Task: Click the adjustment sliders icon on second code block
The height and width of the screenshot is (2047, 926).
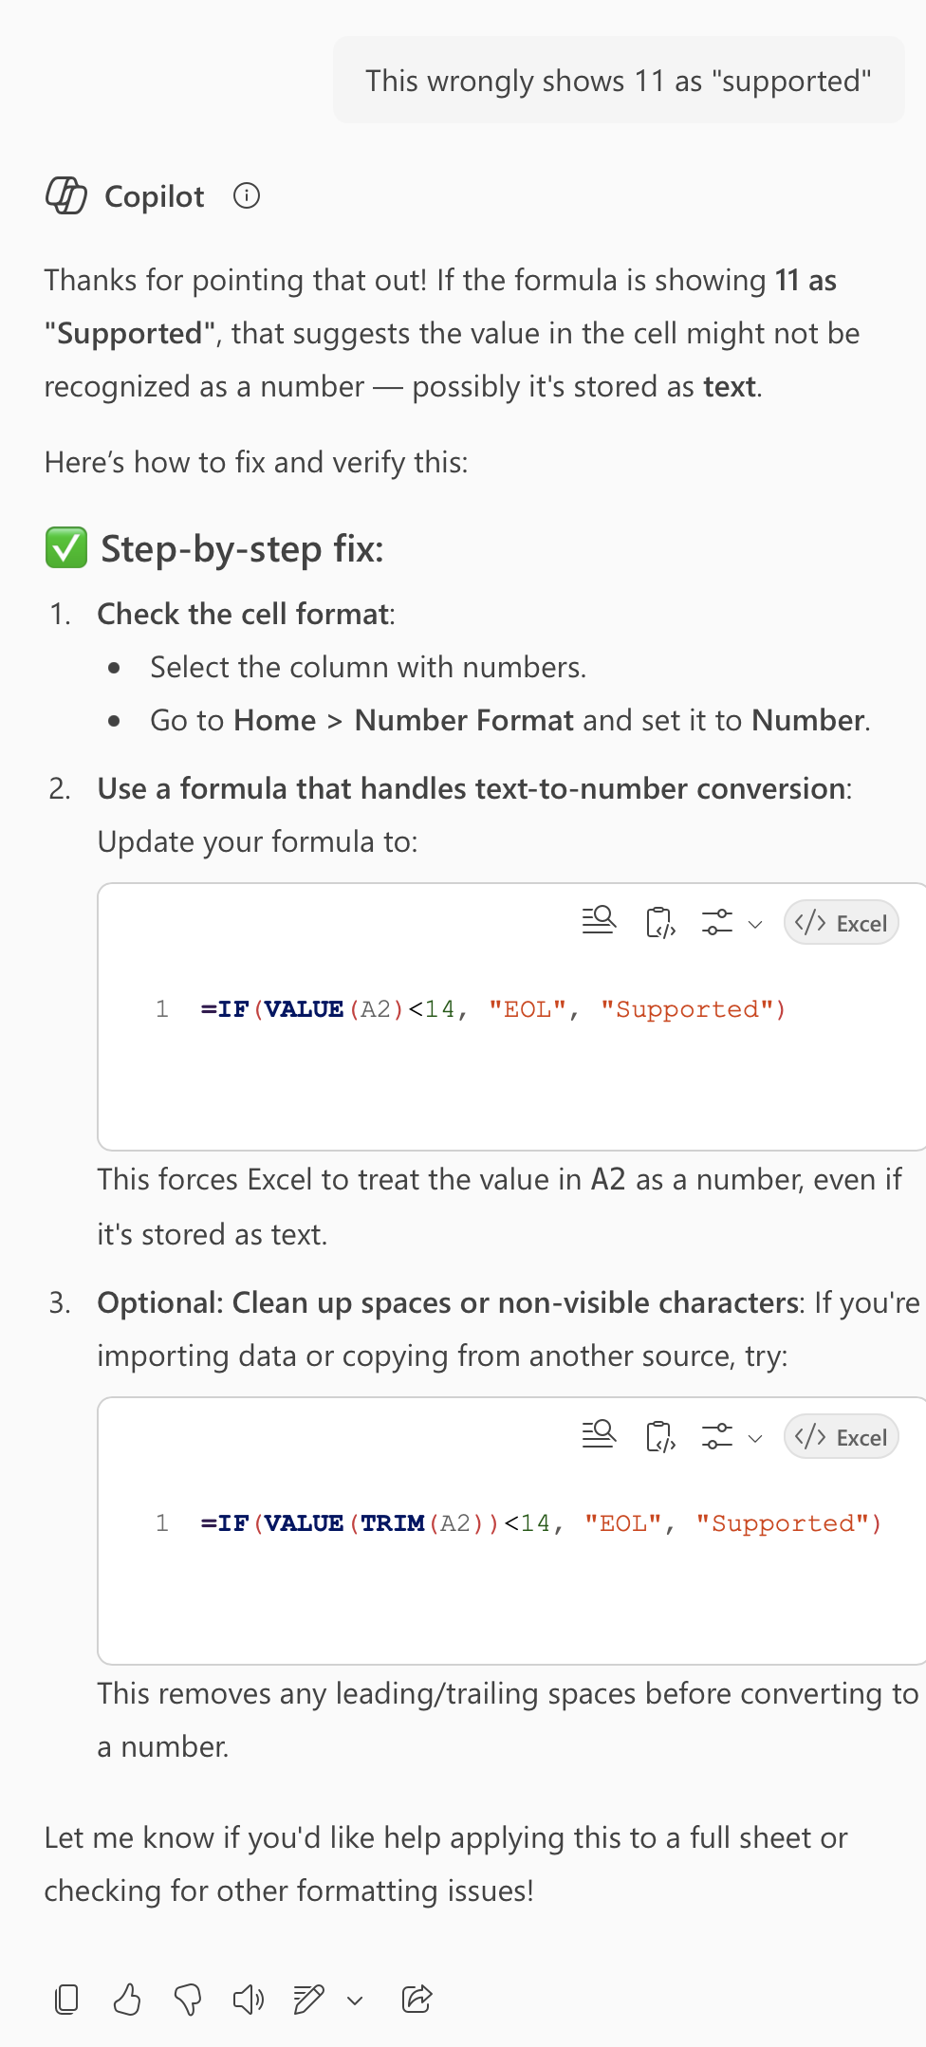Action: click(x=718, y=1436)
